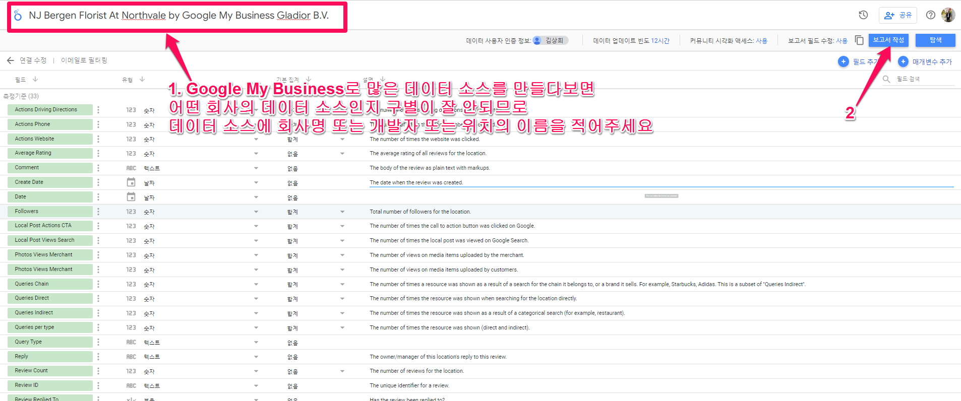Viewport: 961px width, 401px height.
Task: Open the user profile avatar
Action: coord(948,15)
